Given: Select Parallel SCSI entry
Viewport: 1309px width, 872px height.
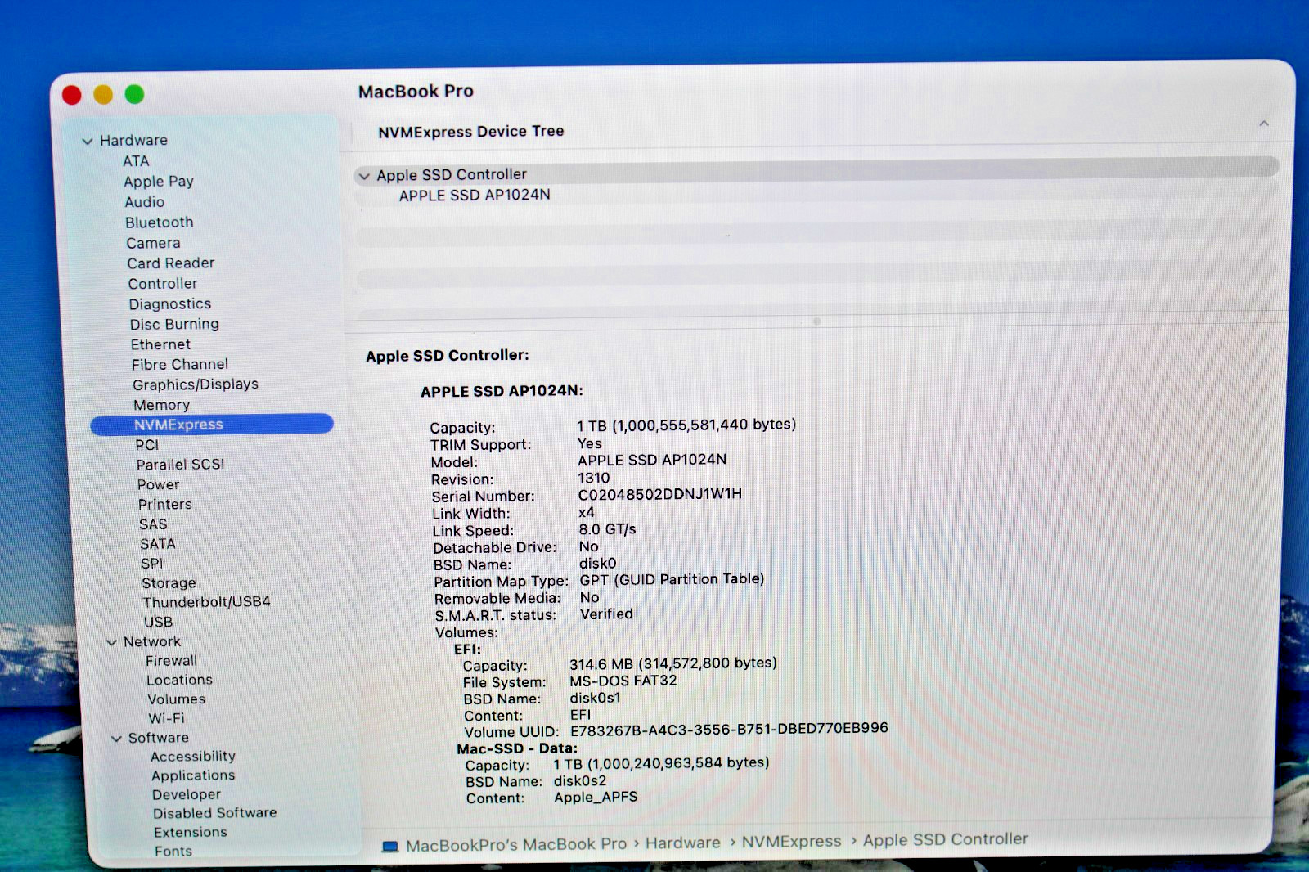Looking at the screenshot, I should (x=180, y=465).
